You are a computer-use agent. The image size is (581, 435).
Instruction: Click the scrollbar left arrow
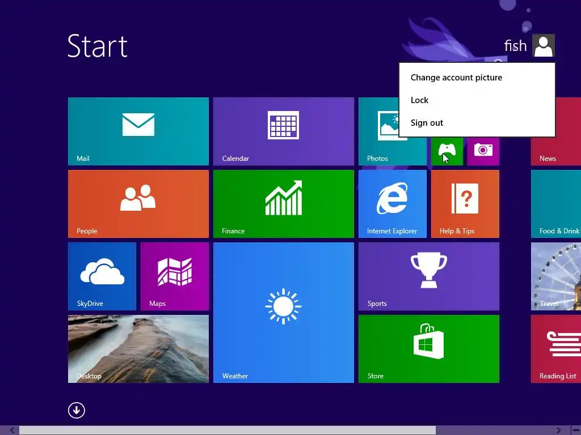coord(12,430)
